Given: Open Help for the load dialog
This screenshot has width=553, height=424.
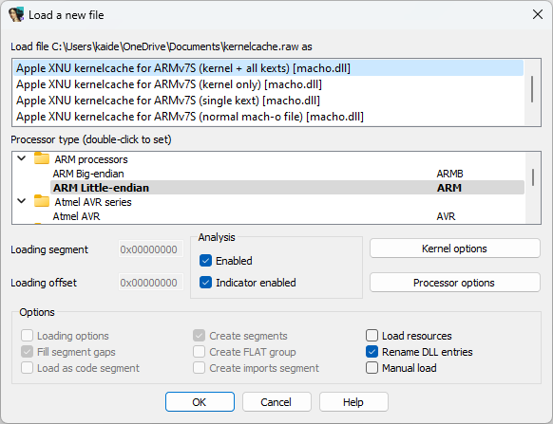Looking at the screenshot, I should coord(353,402).
